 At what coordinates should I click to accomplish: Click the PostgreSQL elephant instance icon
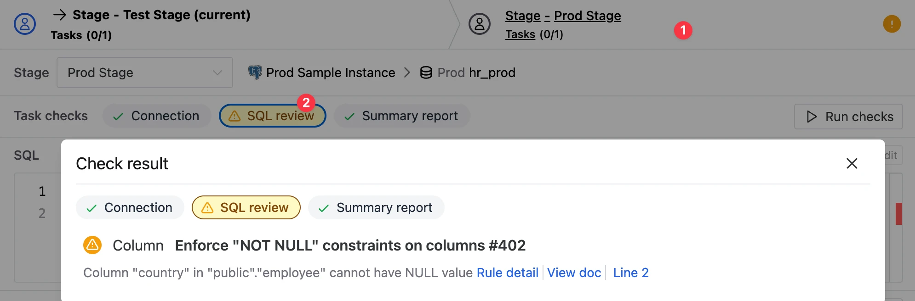tap(255, 72)
